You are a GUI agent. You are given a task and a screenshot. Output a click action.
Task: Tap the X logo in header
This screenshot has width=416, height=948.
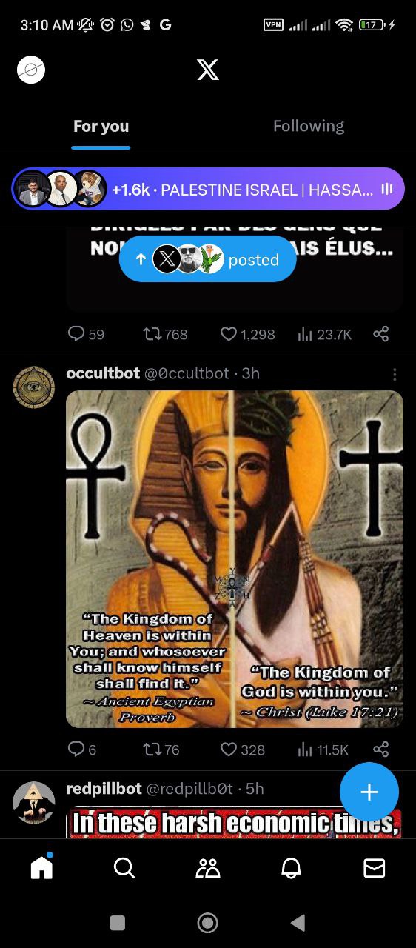click(x=208, y=70)
